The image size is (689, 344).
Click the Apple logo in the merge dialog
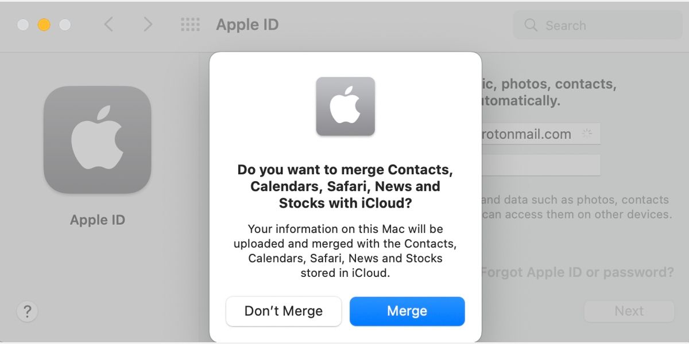pos(345,107)
